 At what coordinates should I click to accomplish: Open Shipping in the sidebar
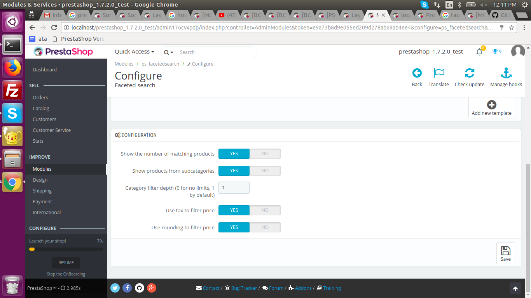point(42,191)
